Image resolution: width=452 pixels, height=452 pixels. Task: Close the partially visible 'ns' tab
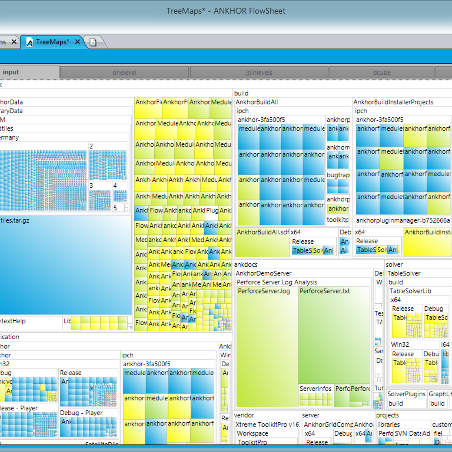(x=14, y=42)
